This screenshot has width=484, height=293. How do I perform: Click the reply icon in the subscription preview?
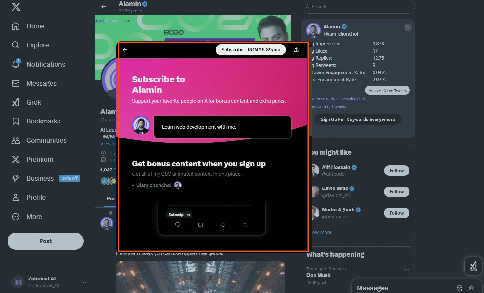click(x=178, y=225)
